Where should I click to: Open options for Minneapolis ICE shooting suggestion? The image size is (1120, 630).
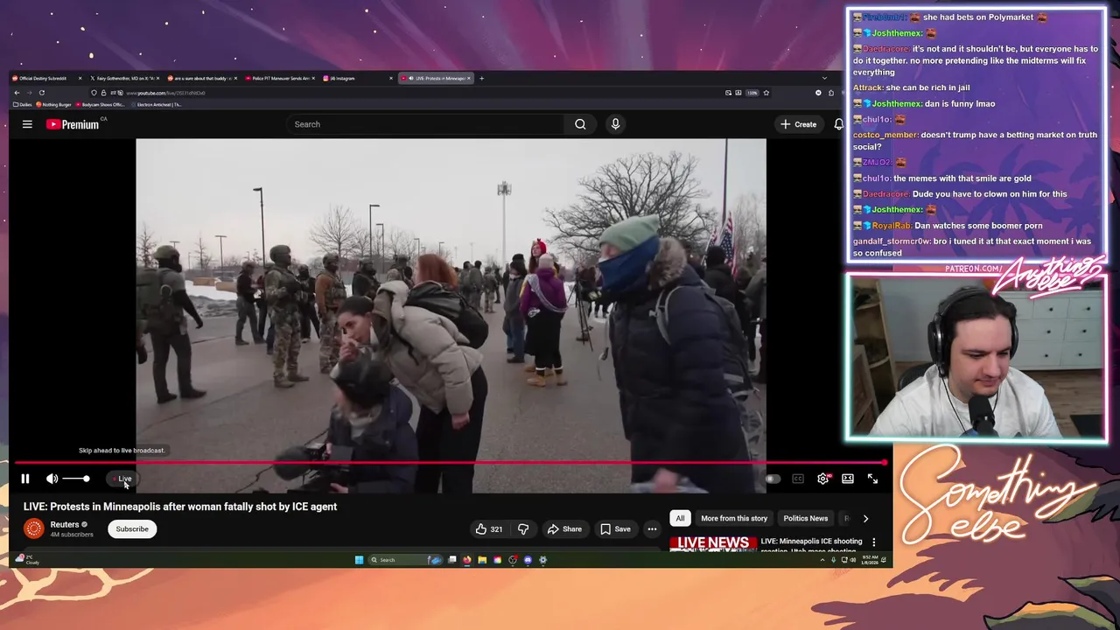point(873,542)
